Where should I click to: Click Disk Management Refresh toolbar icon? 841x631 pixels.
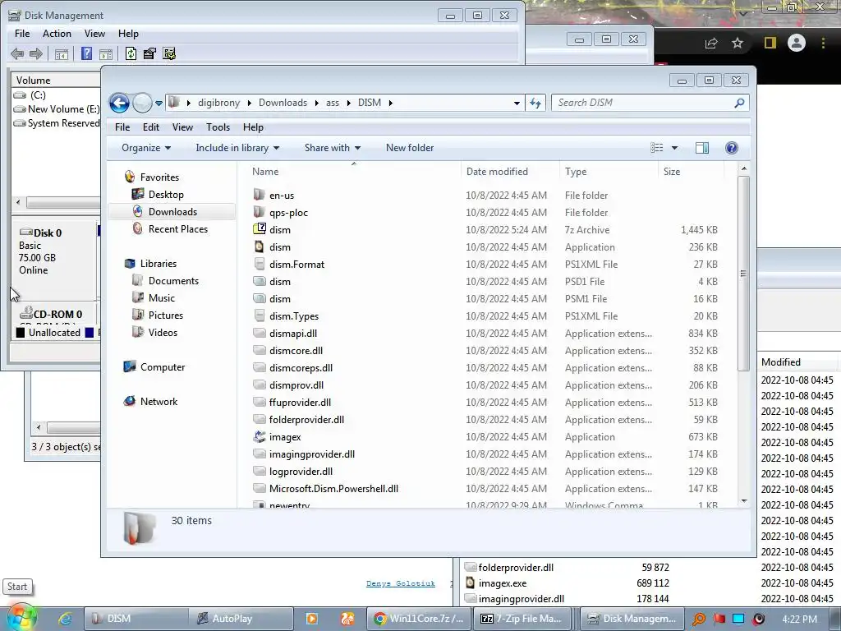click(131, 53)
